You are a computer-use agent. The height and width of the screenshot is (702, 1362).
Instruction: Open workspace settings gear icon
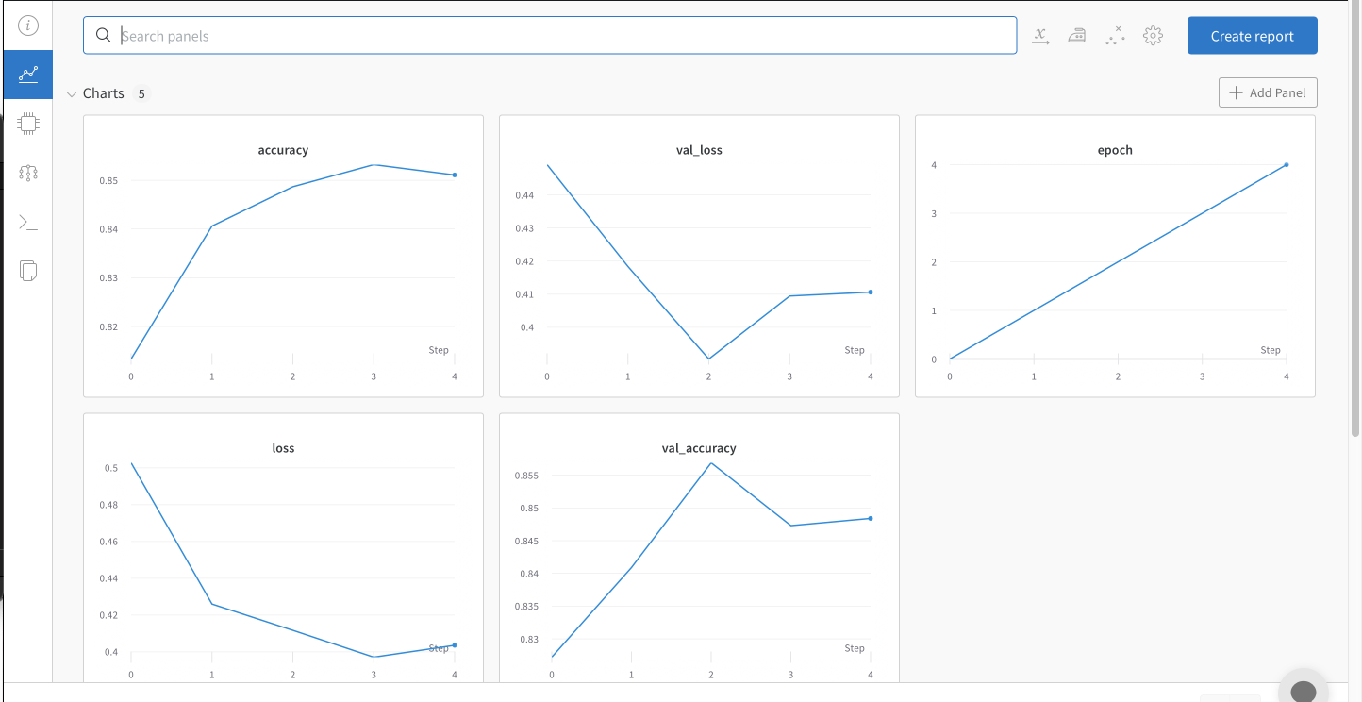click(1153, 36)
